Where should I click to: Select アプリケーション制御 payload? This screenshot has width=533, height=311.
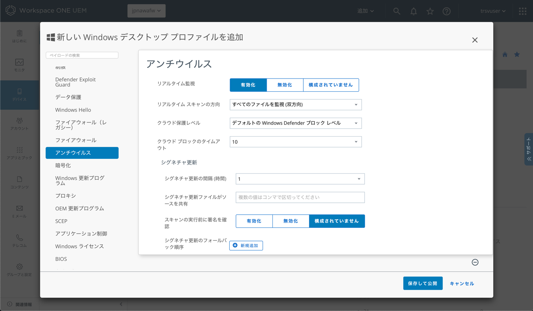tap(82, 234)
